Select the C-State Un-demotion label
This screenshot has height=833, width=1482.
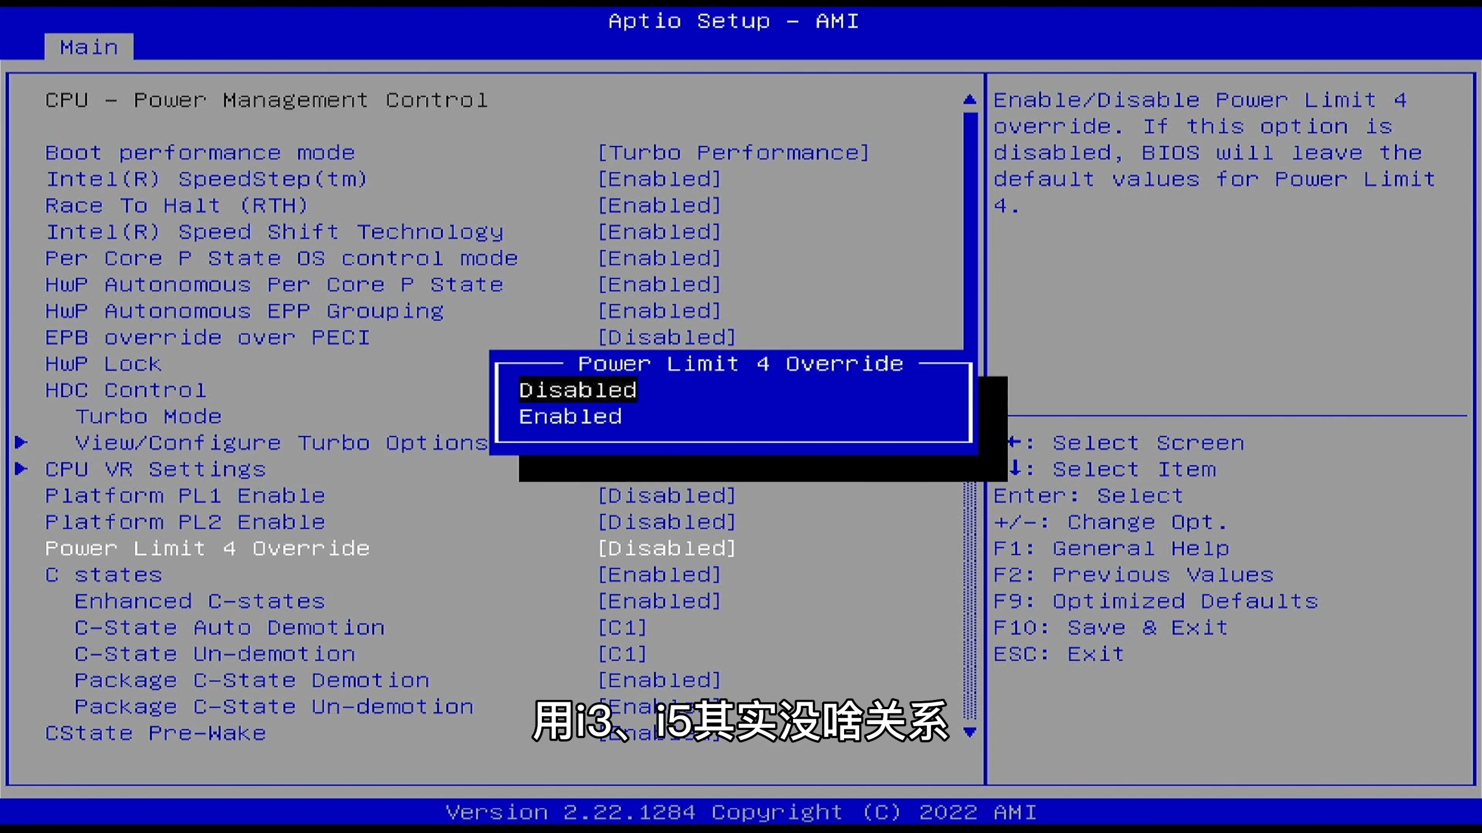click(x=215, y=654)
